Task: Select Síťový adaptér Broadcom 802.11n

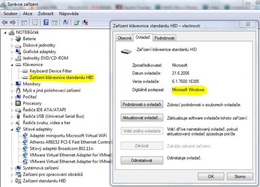Action: tap(61, 148)
